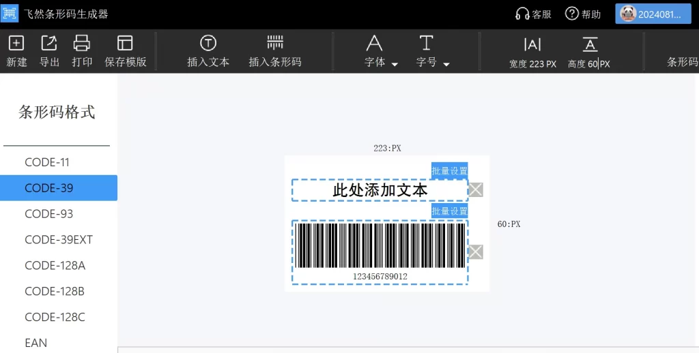
Task: Click the 打印 (print) icon
Action: tap(82, 44)
